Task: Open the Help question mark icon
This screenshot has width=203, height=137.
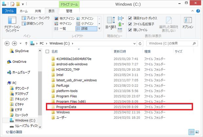Action: [198, 11]
